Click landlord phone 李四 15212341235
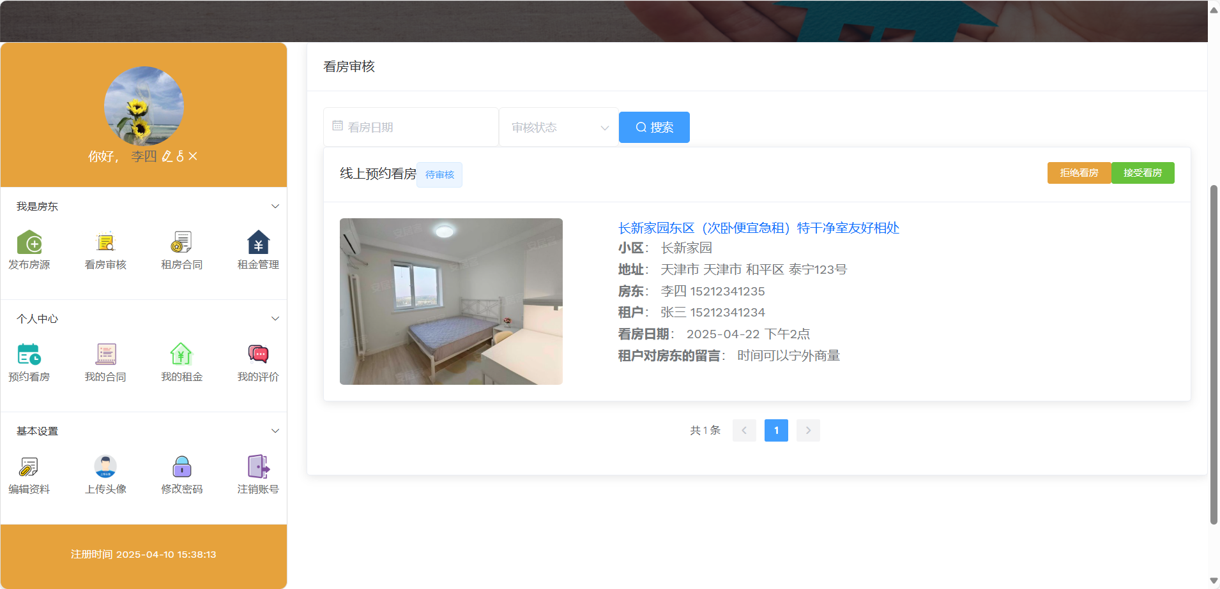 (712, 291)
